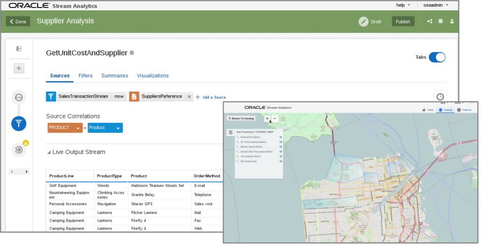
Task: Switch to the Filters tab
Action: (85, 76)
